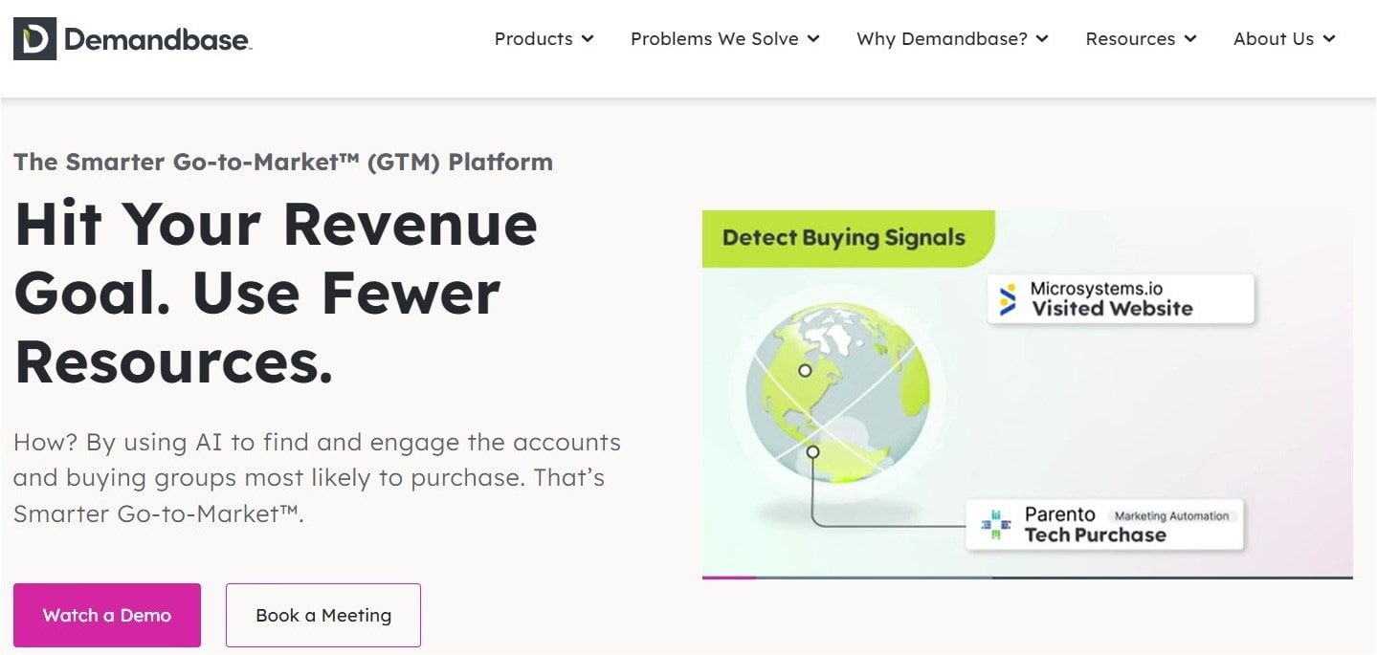Click the Demandbase wordmark text
Image resolution: width=1377 pixels, height=655 pixels.
pyautogui.click(x=157, y=39)
